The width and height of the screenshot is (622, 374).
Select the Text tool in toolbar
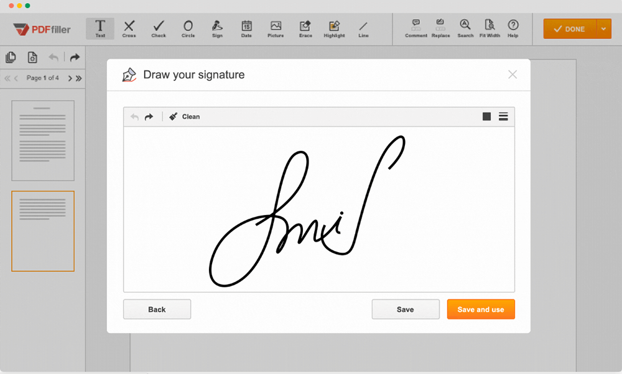pyautogui.click(x=100, y=29)
